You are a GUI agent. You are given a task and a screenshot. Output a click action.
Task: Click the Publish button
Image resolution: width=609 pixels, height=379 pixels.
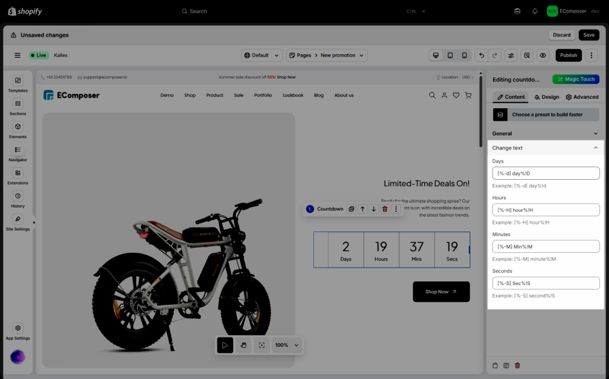click(x=568, y=55)
